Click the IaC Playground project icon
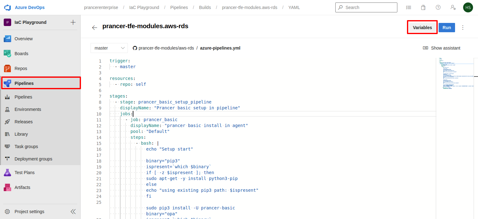Image resolution: width=478 pixels, height=219 pixels. pos(7,22)
